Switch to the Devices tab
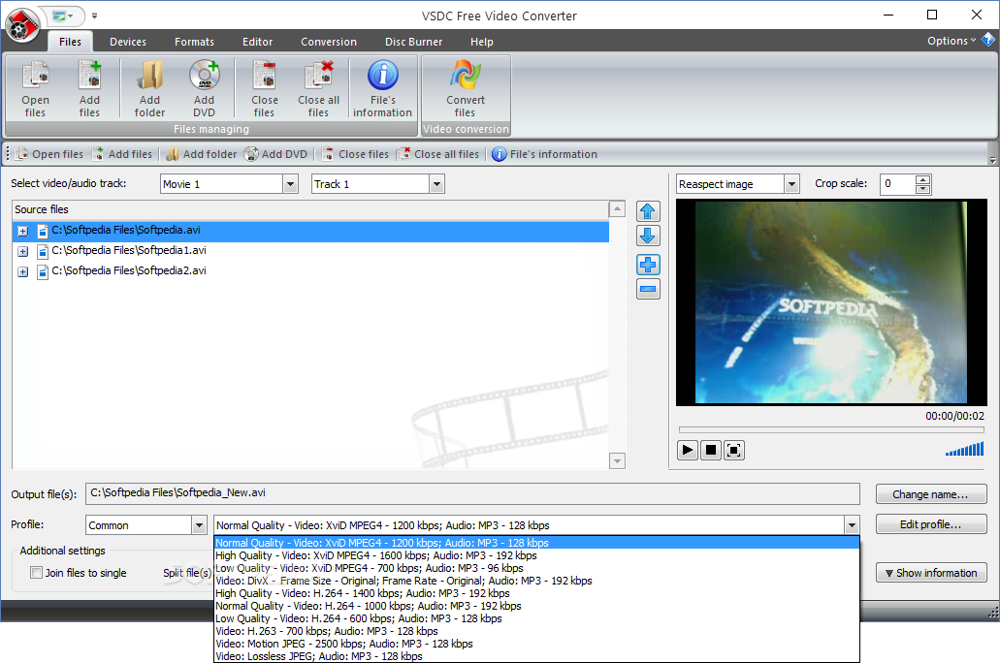 click(x=128, y=42)
